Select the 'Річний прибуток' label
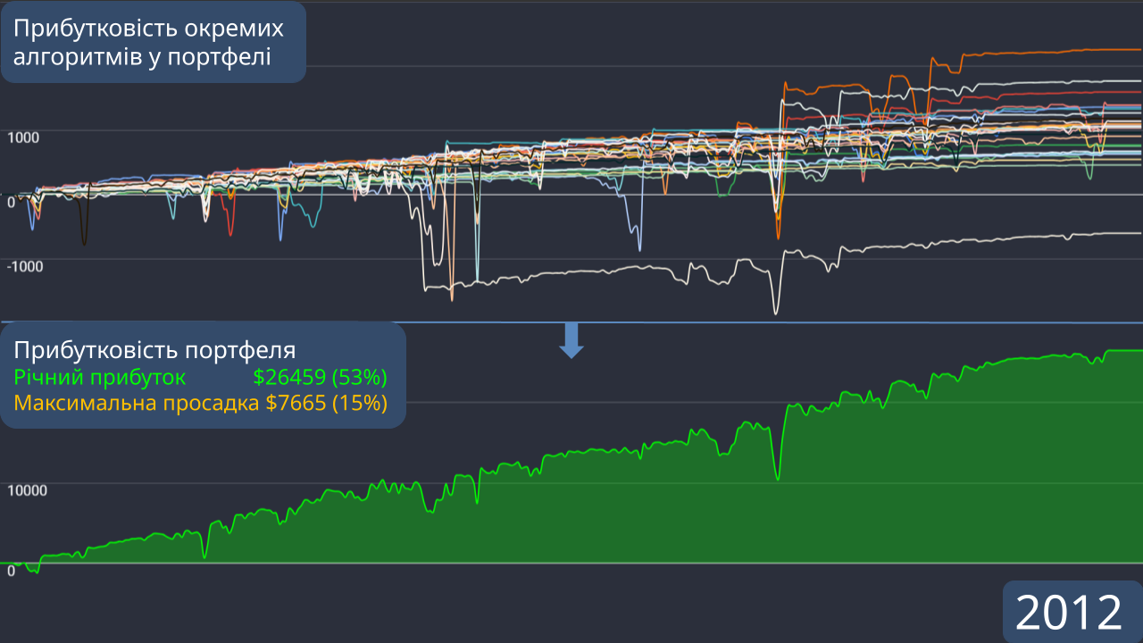The width and height of the screenshot is (1143, 643). [x=100, y=376]
